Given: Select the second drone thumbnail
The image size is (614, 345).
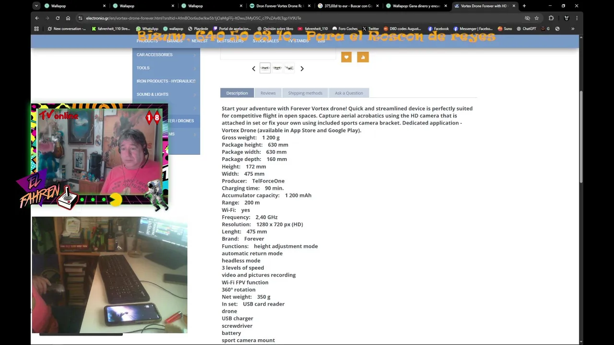Looking at the screenshot, I should point(277,68).
